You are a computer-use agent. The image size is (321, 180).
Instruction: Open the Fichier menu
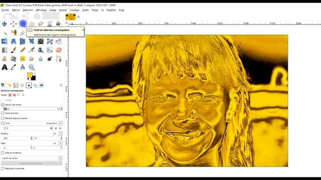pos(6,10)
